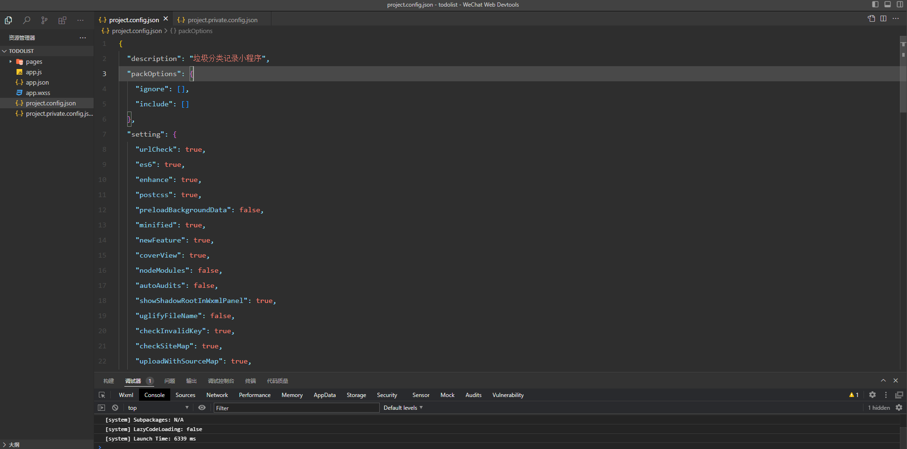Open the extensions icon in the sidebar
Viewport: 907px width, 449px height.
(x=62, y=20)
